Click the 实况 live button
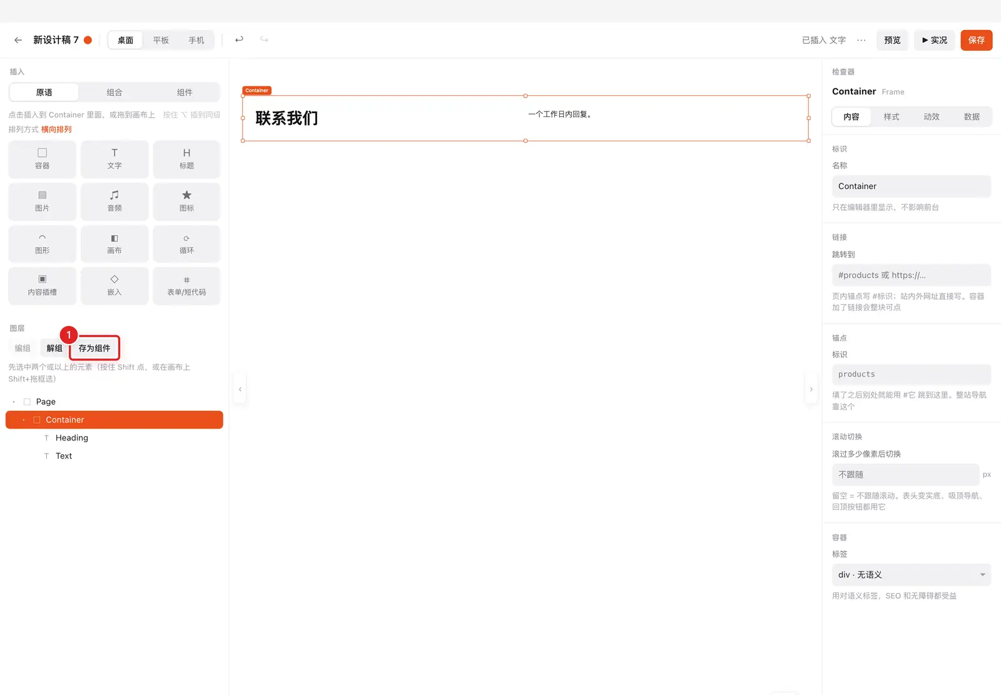1001x695 pixels. [935, 40]
